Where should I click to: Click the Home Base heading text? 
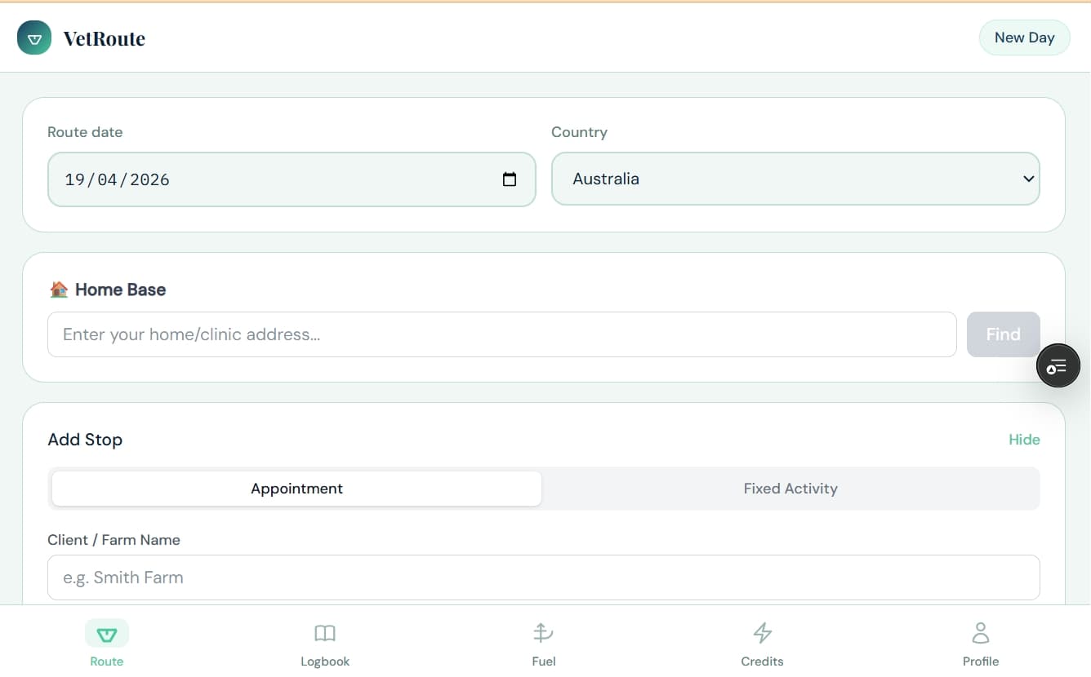pyautogui.click(x=120, y=290)
